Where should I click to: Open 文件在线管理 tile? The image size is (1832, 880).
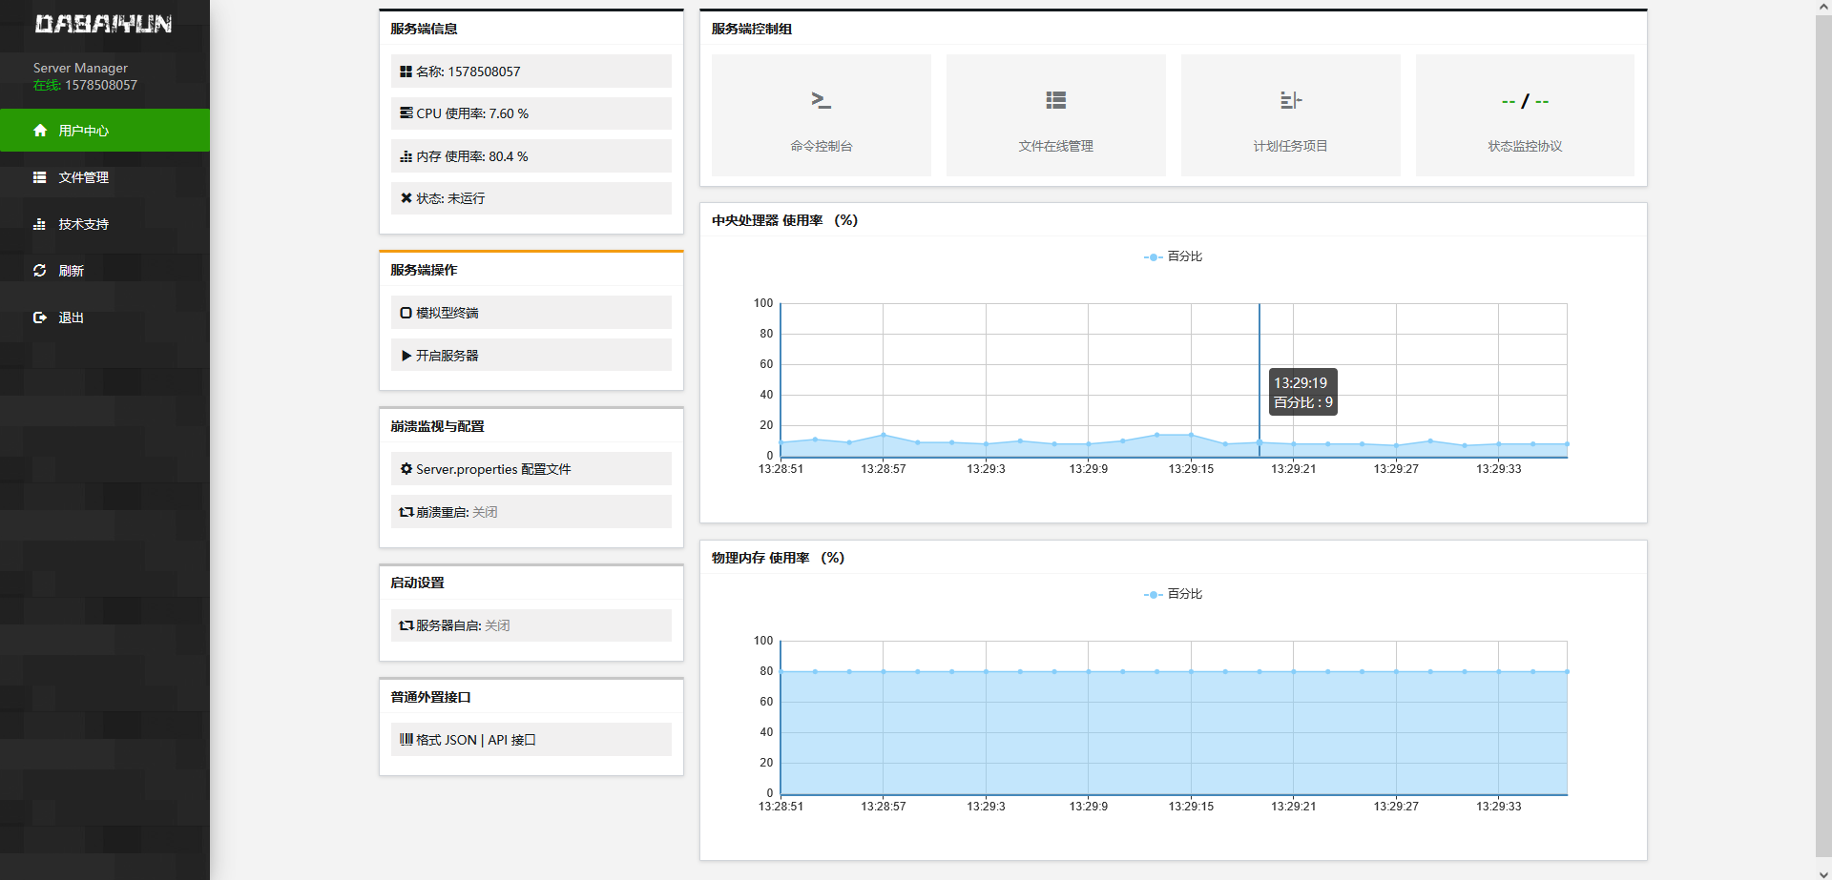[x=1056, y=115]
